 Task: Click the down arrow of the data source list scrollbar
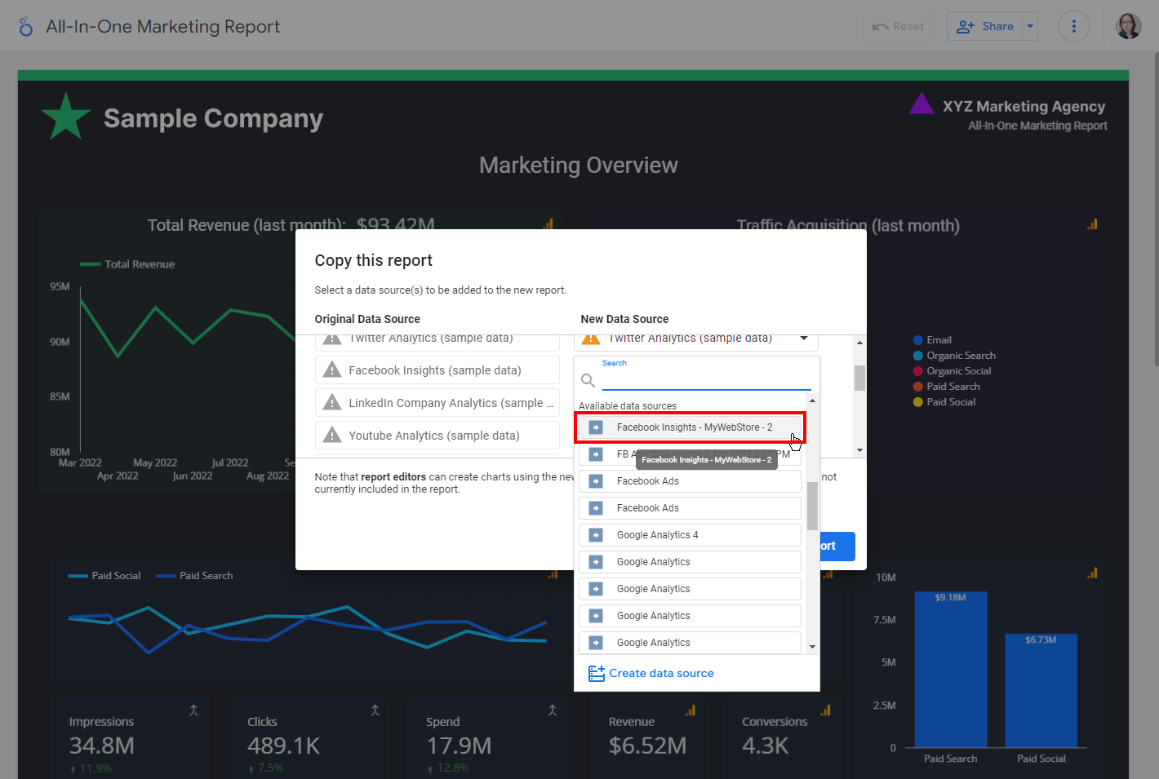pos(812,646)
